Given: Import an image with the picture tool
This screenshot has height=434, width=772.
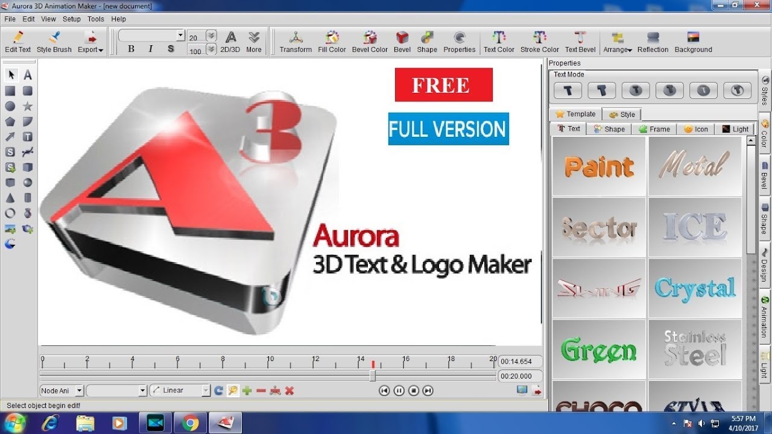Looking at the screenshot, I should click(11, 229).
